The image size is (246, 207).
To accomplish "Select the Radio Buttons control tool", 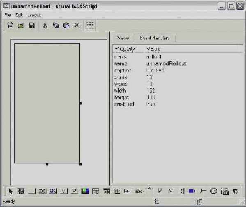I will pyautogui.click(x=171, y=191).
